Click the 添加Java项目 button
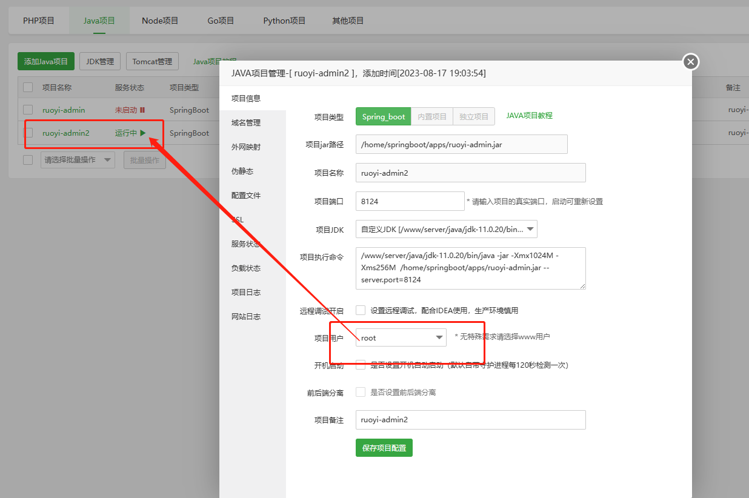Image resolution: width=749 pixels, height=498 pixels. click(46, 61)
